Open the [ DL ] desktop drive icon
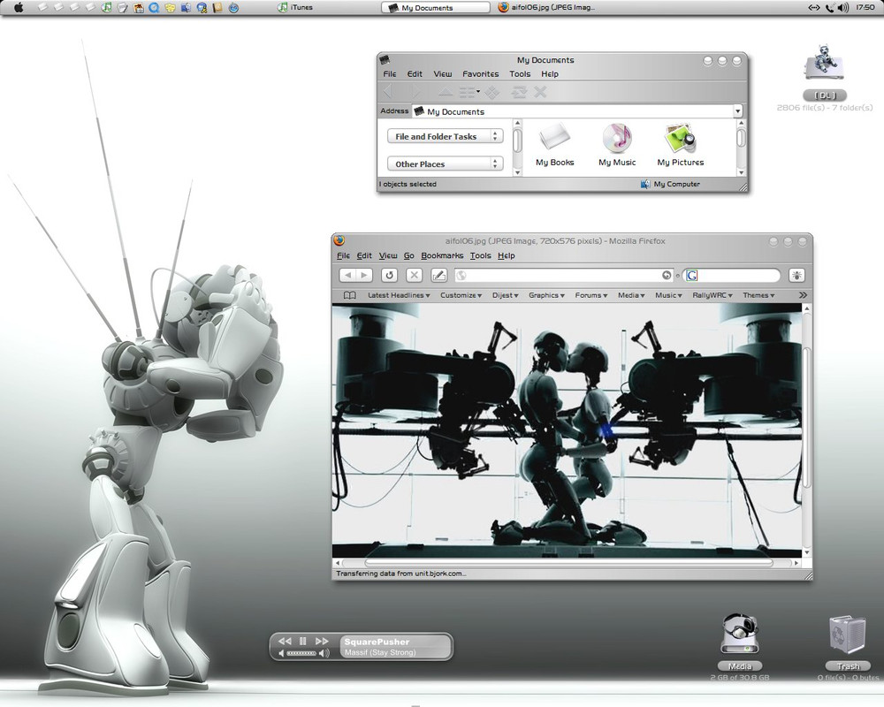The image size is (884, 707). tap(824, 71)
